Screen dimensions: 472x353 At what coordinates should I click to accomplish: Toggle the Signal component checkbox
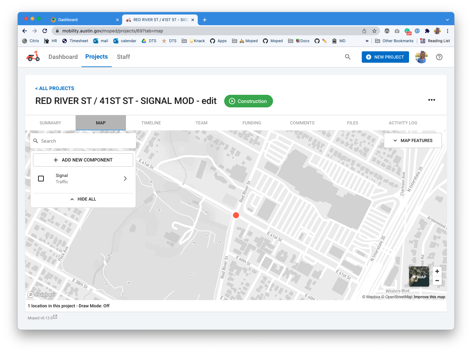point(41,179)
